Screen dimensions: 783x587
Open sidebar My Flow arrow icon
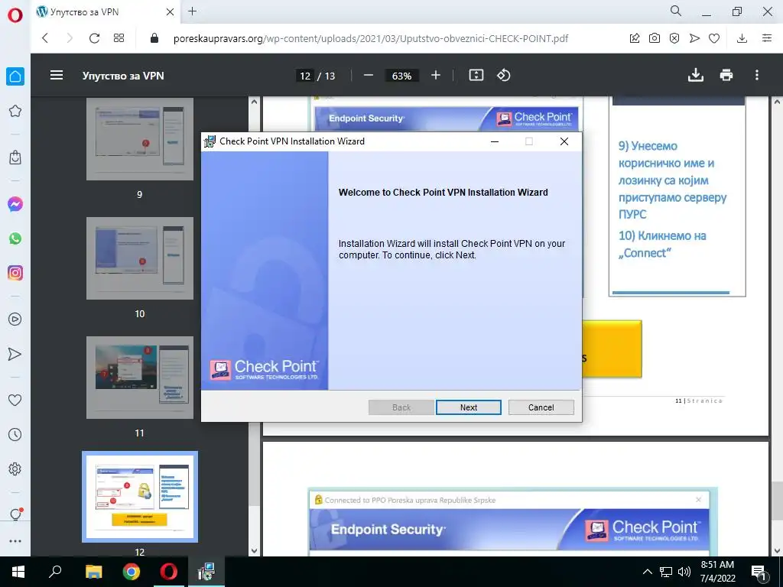[15, 354]
